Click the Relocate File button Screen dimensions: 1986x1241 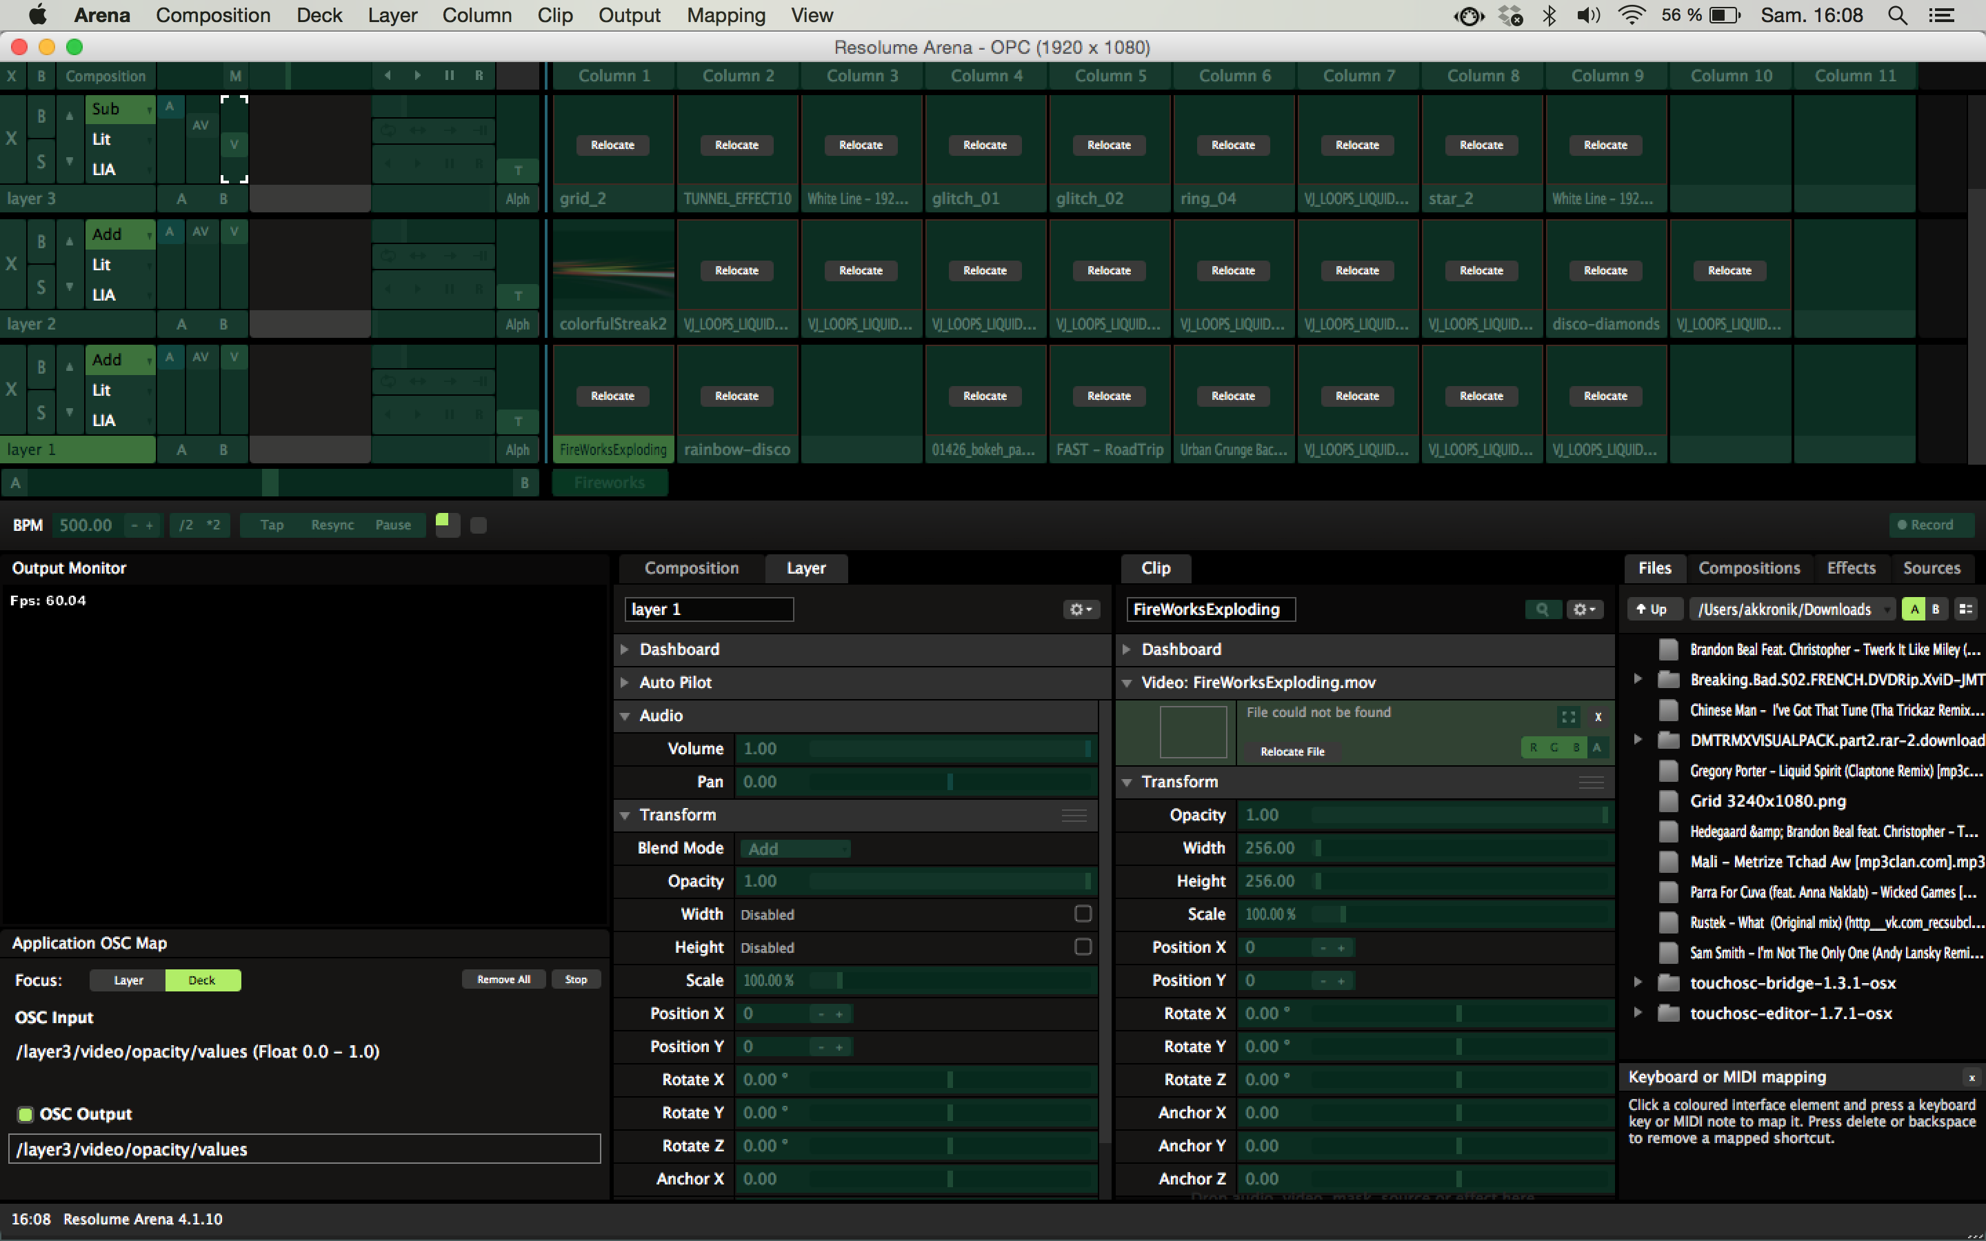1292,751
